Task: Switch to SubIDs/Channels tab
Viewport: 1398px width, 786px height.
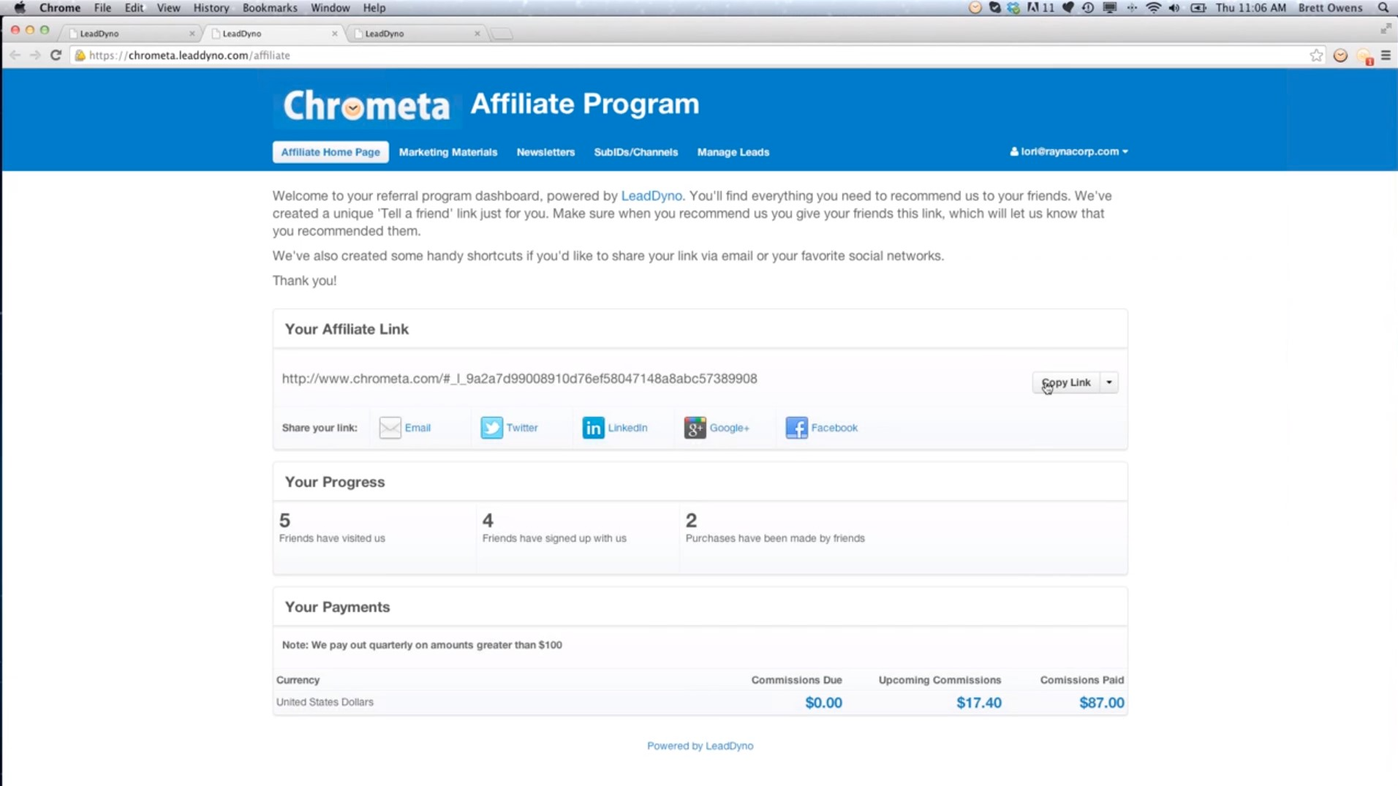Action: tap(636, 152)
